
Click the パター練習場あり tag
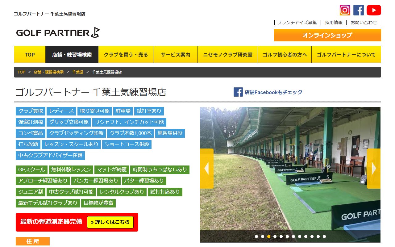pyautogui.click(x=144, y=181)
